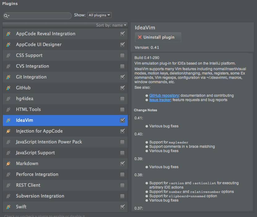Click the CVS Integration plugin icon
Viewport: 257px width, 217px height.
pos(8,66)
